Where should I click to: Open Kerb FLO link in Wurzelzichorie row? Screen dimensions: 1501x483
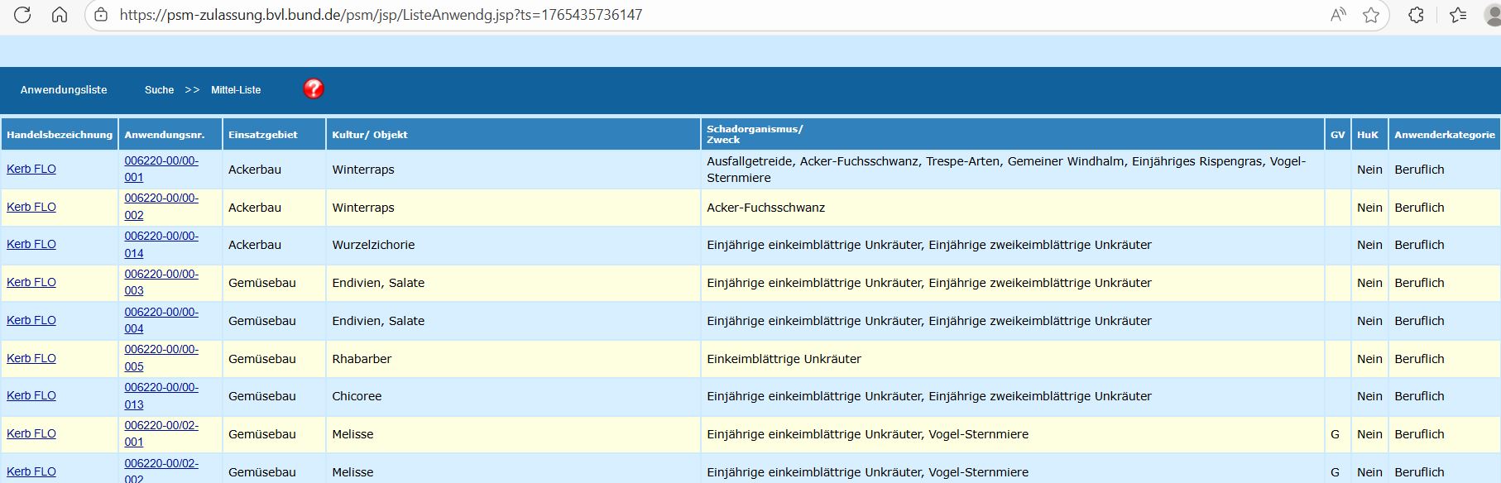point(31,244)
